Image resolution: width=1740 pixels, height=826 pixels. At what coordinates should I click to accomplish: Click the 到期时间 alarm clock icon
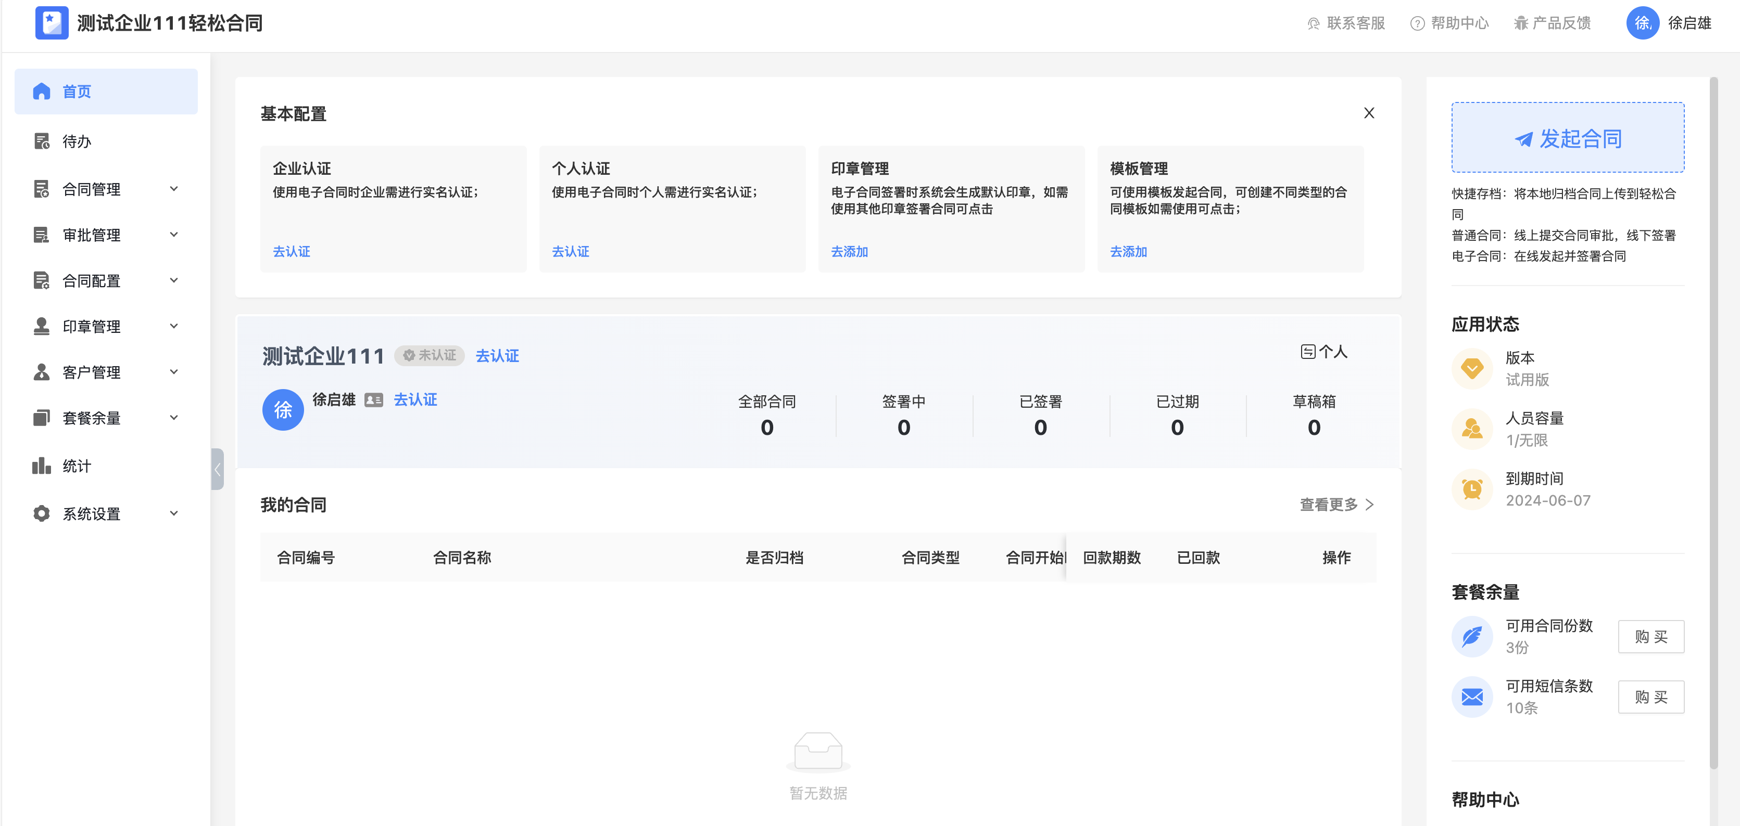coord(1472,489)
